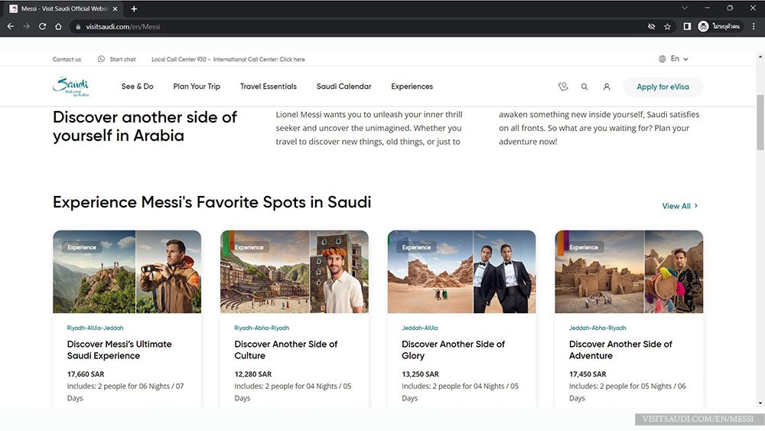Expand the tab search chevron

684,8
